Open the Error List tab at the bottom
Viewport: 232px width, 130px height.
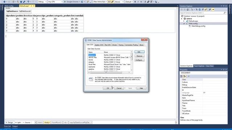7,126
